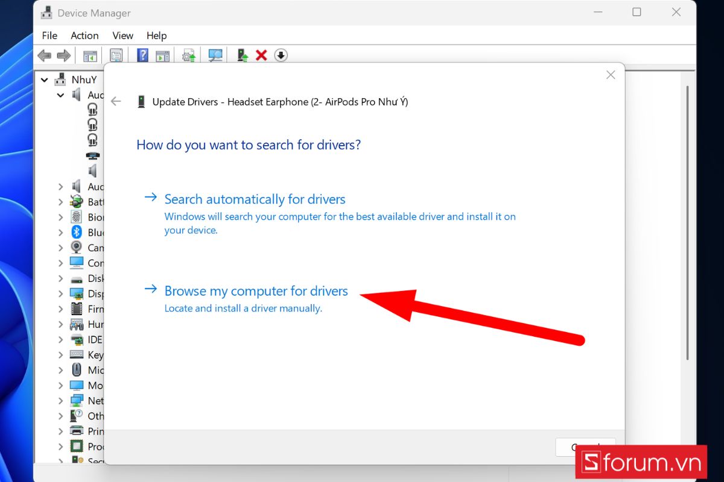Expand the Batteries category
This screenshot has height=482, width=724.
(x=60, y=202)
